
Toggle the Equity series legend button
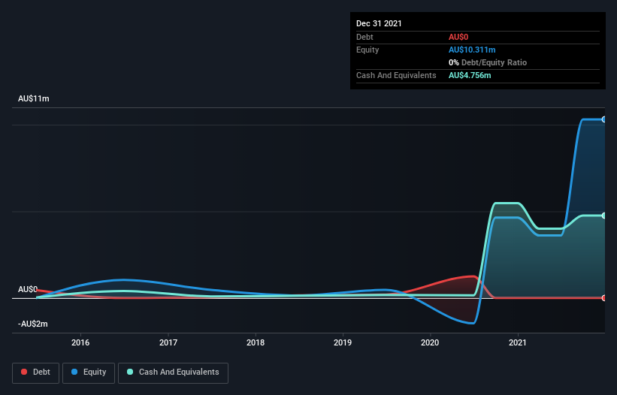tap(89, 372)
